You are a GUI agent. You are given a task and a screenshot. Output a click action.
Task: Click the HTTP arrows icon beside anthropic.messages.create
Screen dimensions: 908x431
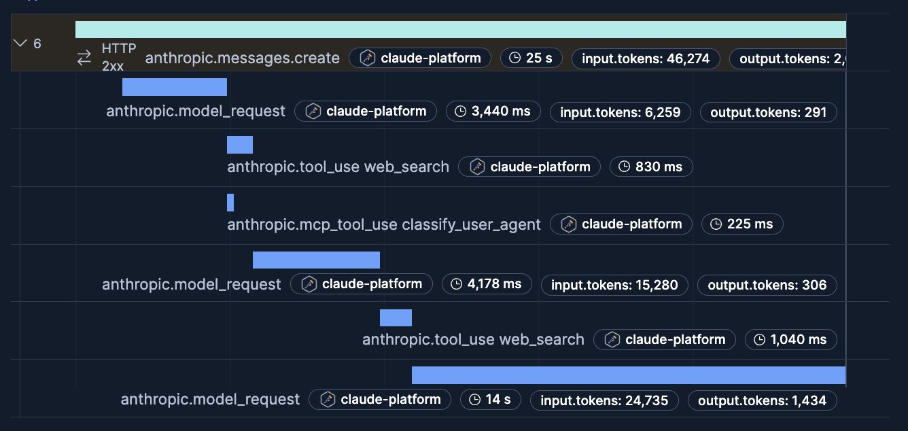click(x=84, y=58)
